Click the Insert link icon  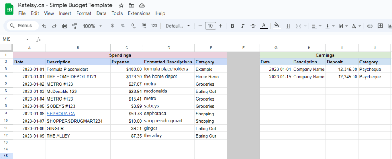[370, 26]
